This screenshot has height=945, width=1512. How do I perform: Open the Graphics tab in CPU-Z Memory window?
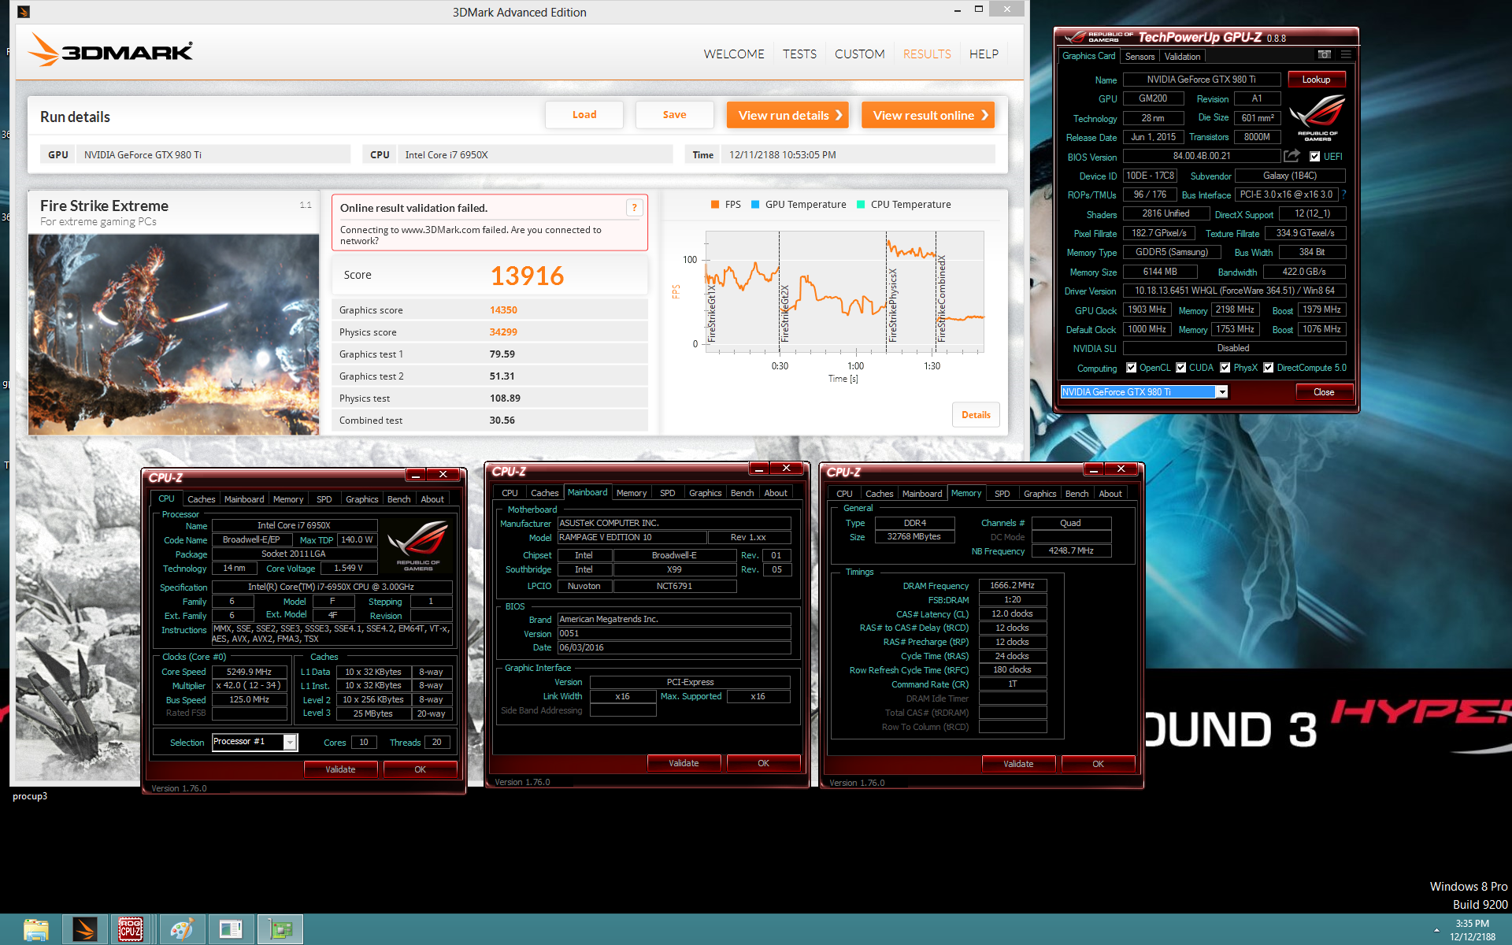[x=1039, y=494]
